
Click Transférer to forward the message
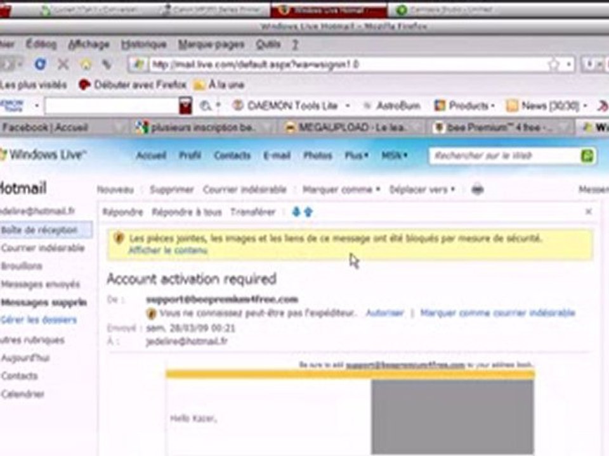[x=253, y=212]
